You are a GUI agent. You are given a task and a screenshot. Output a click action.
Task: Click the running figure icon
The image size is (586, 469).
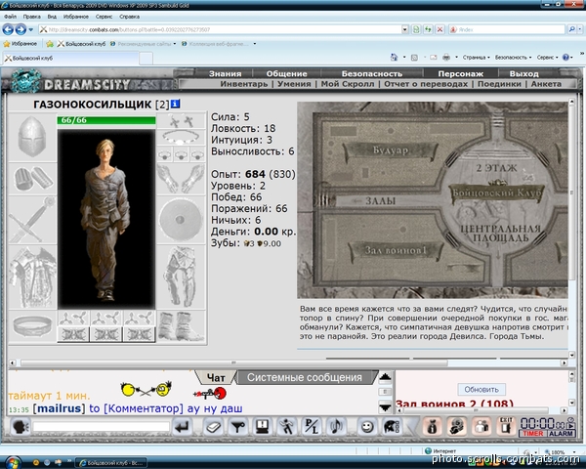tap(286, 427)
